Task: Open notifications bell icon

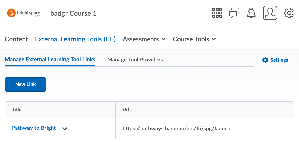Action: 251,13
